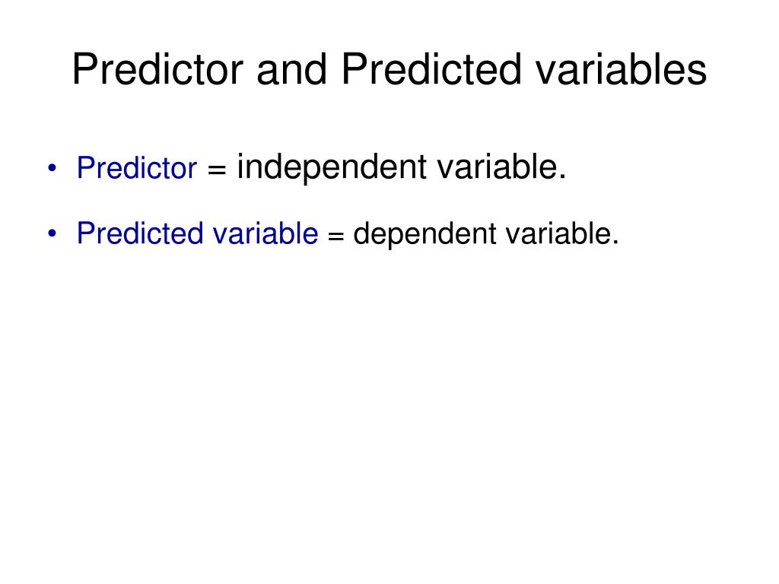The width and height of the screenshot is (779, 584).
Task: Click the first blue bullet point dot
Action: (x=52, y=168)
